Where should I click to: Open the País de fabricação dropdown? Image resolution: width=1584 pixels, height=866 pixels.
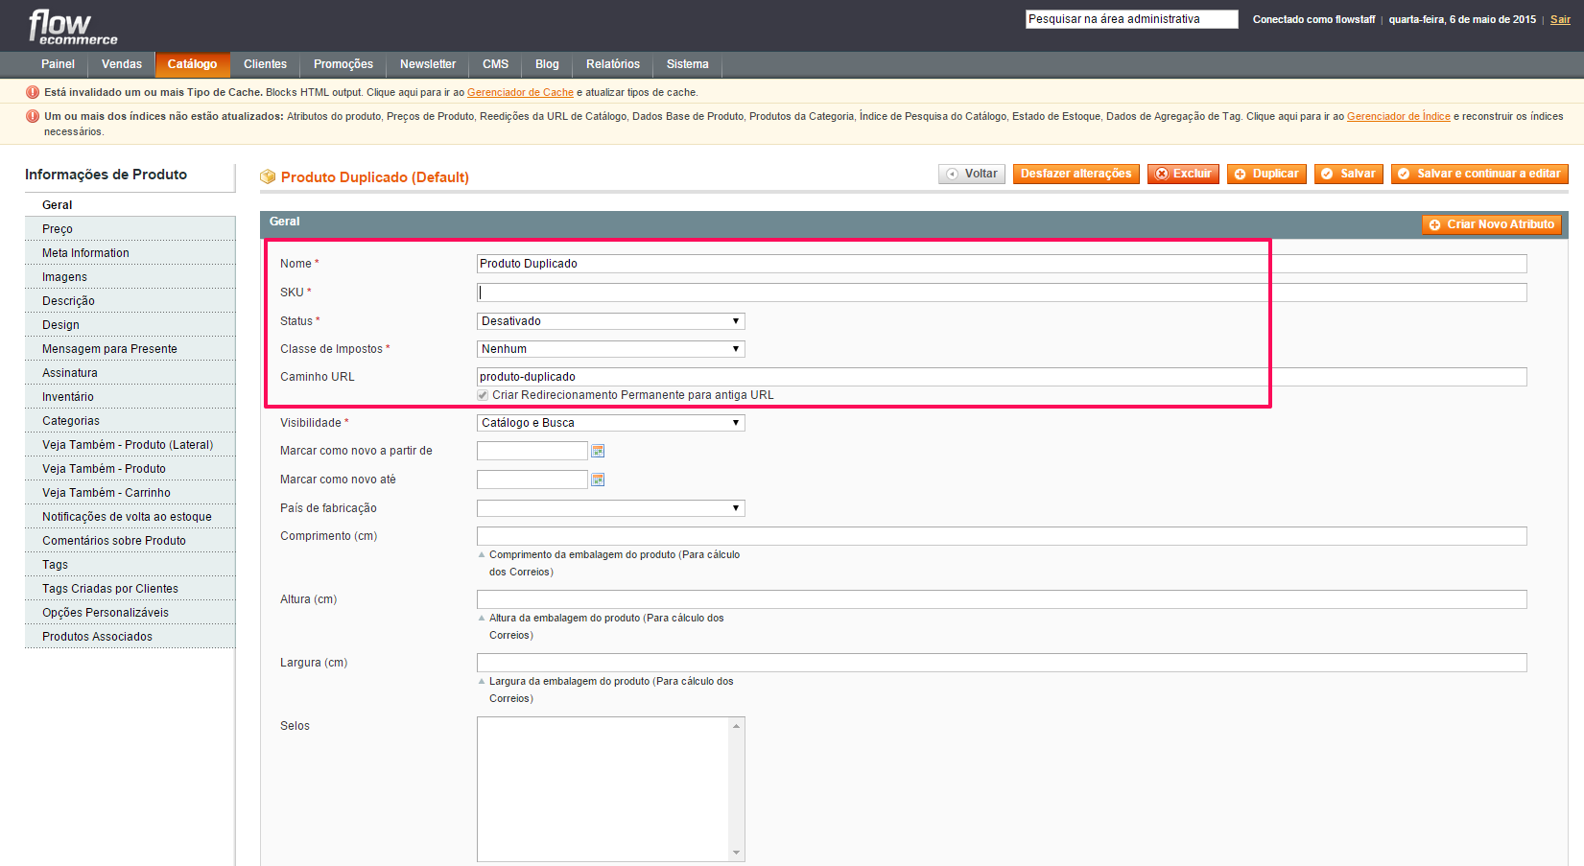611,508
